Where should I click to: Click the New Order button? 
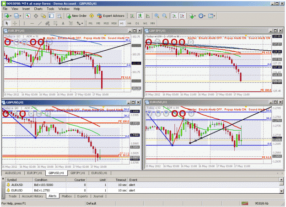[76, 16]
